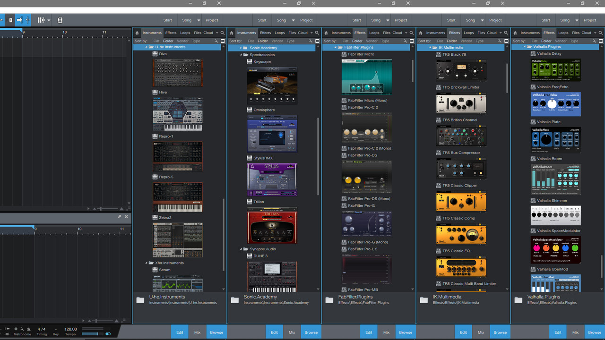
Task: Click the Serum instrument keyboard icon
Action: click(155, 270)
